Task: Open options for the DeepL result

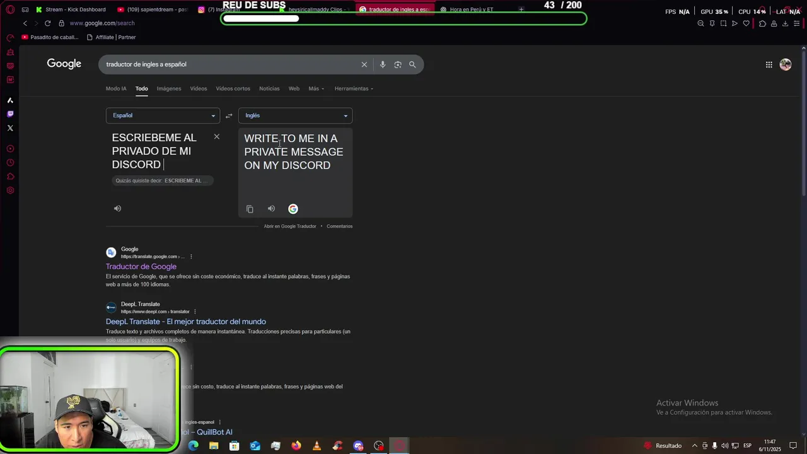Action: pyautogui.click(x=195, y=311)
